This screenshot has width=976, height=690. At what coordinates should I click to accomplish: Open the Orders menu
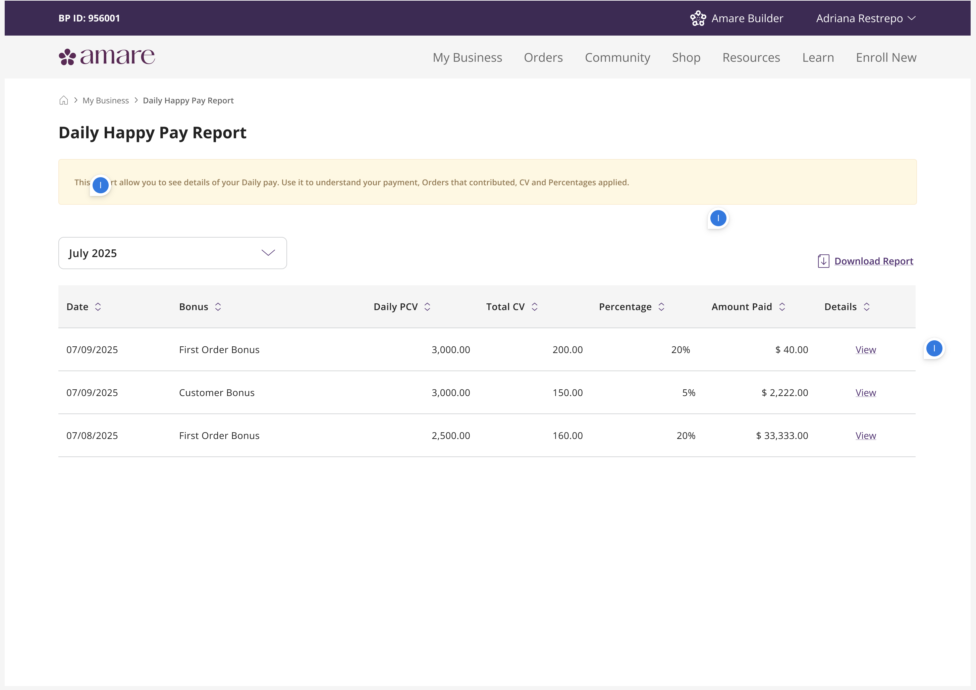click(x=543, y=57)
